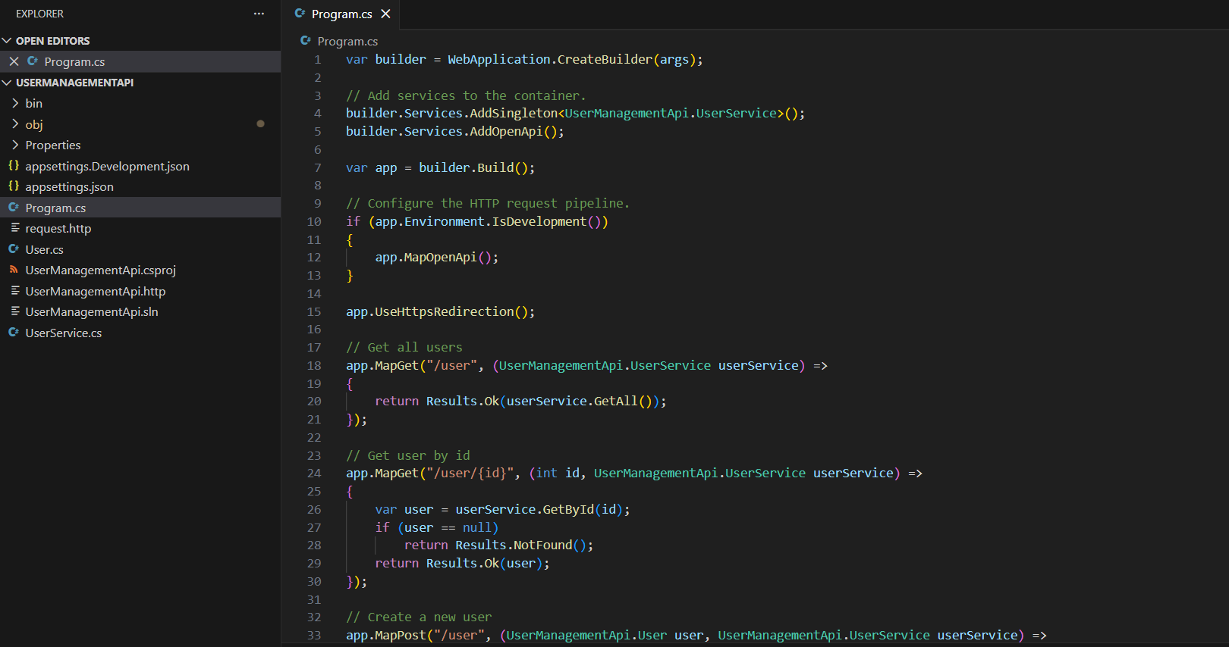Click the Program.cs breadcrumb label
The height and width of the screenshot is (647, 1229).
tap(347, 41)
